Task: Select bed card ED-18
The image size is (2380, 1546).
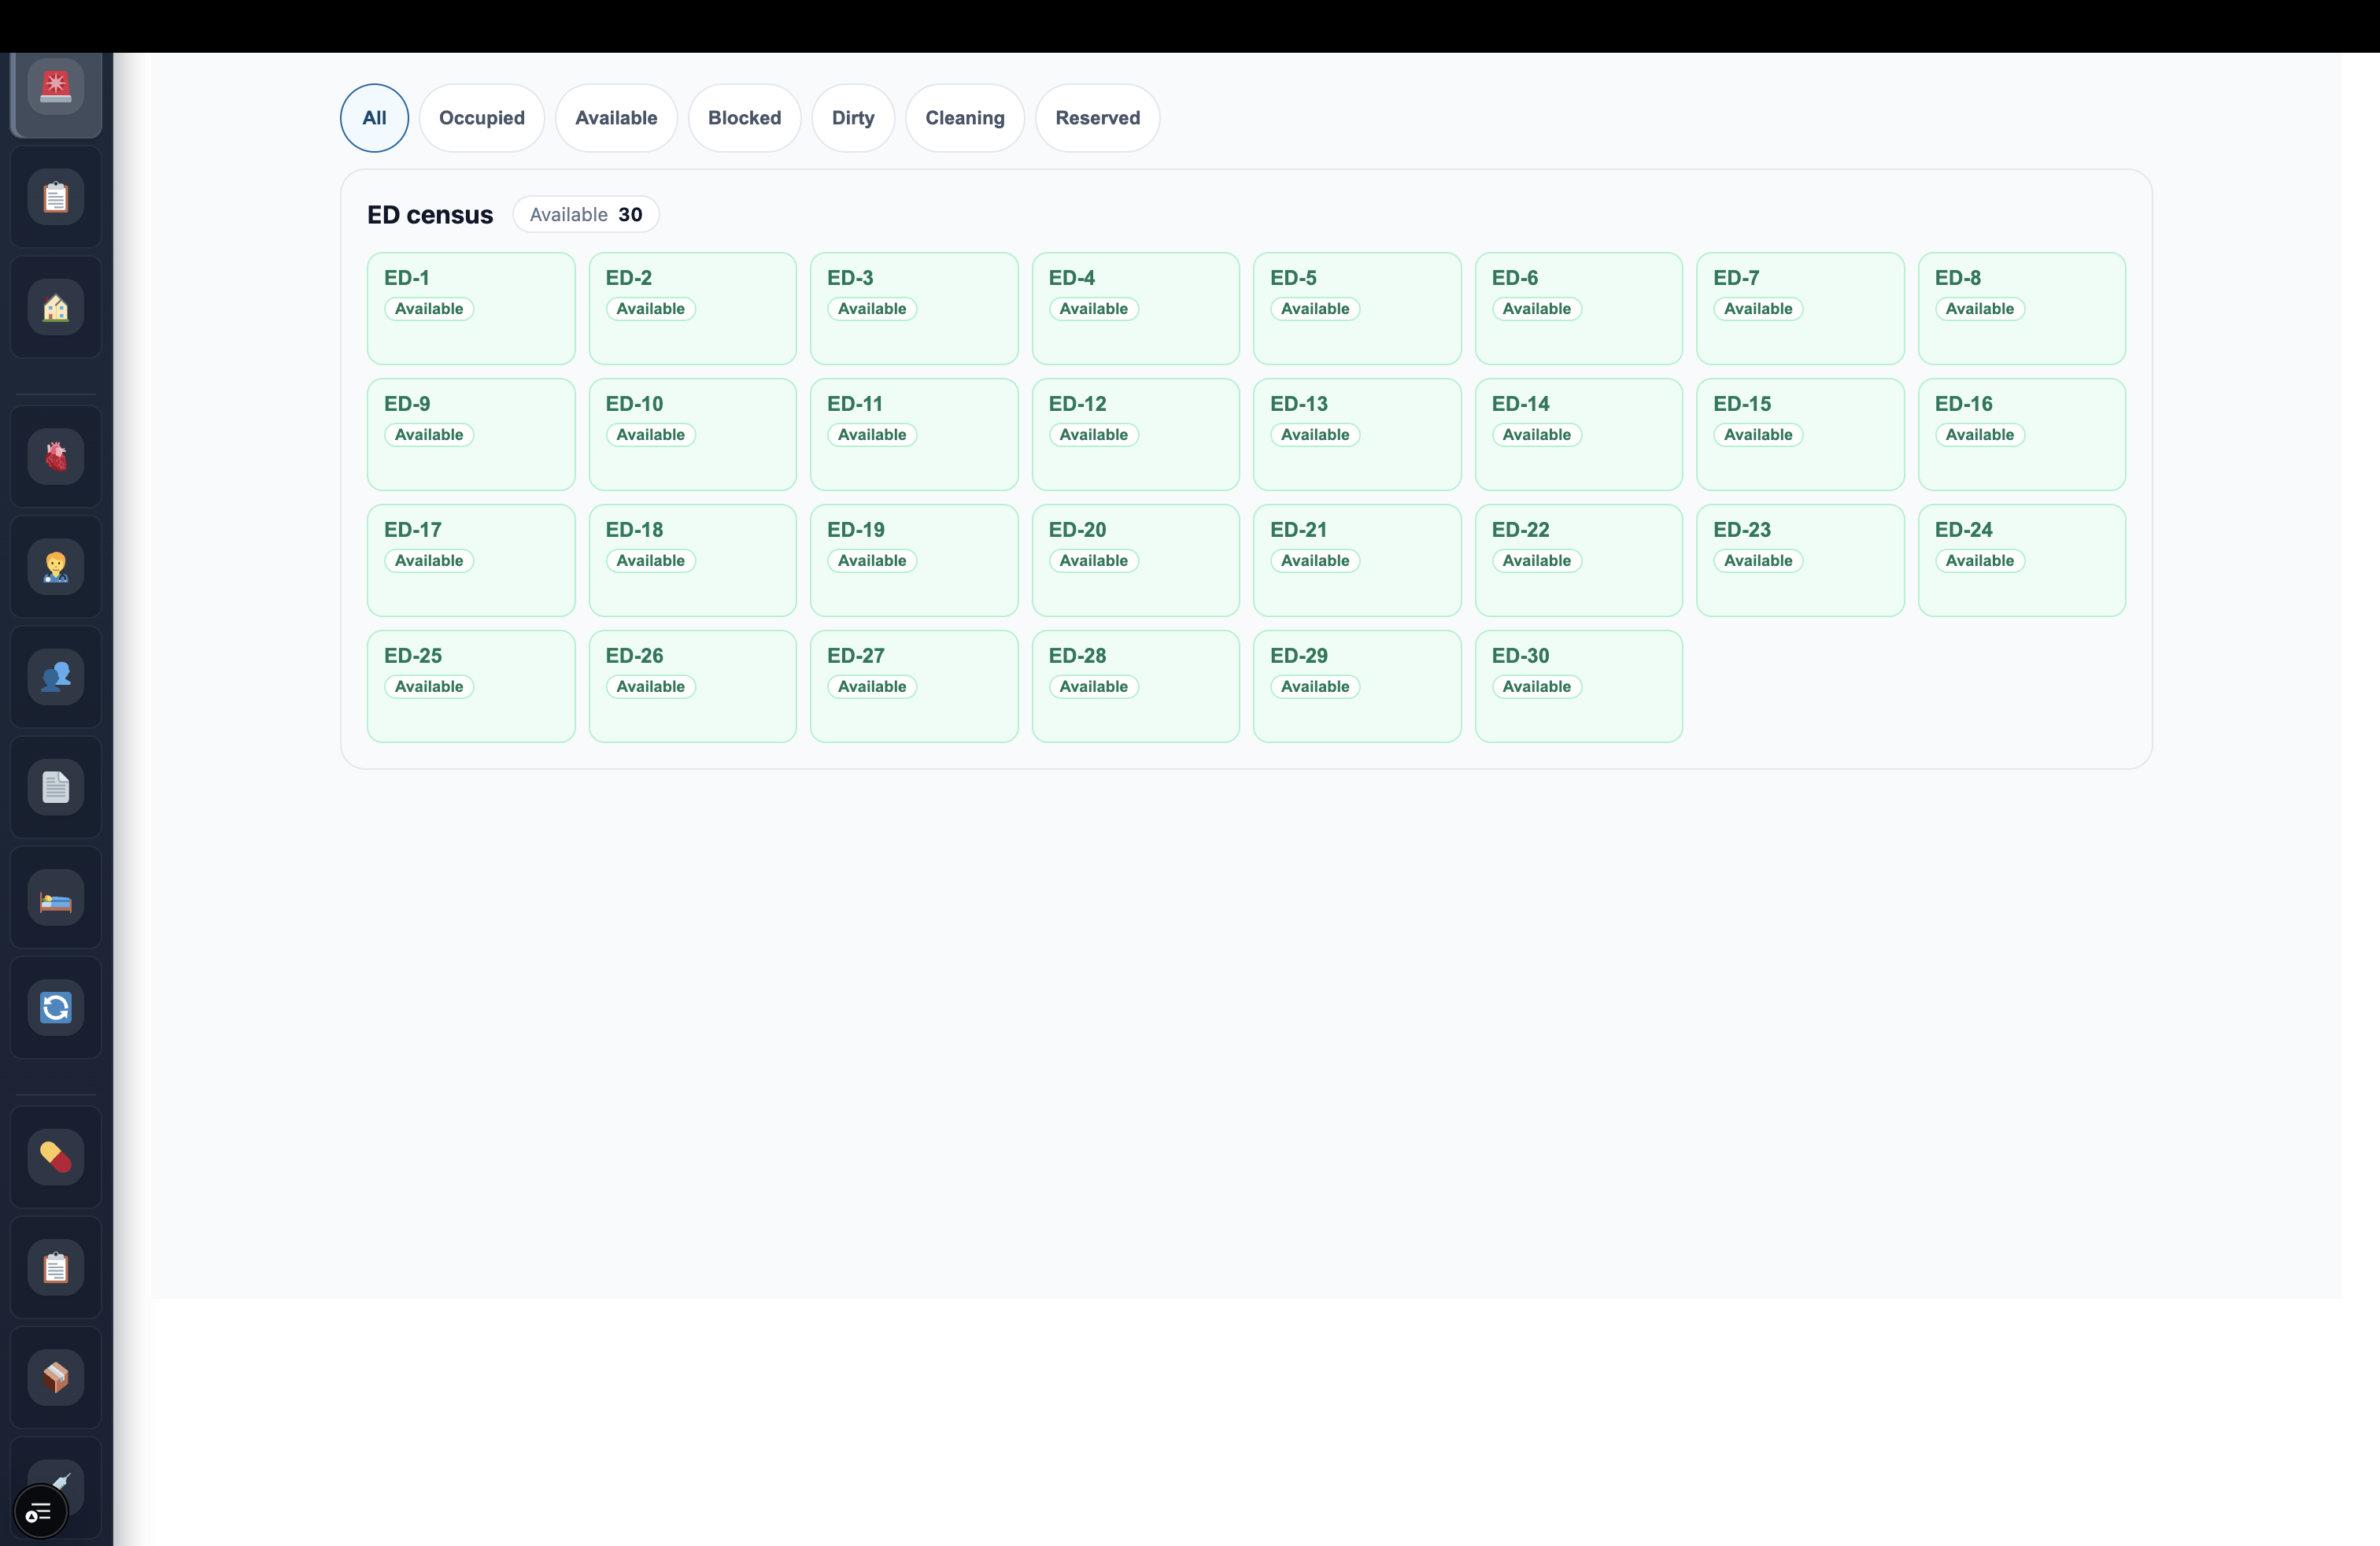Action: point(693,560)
